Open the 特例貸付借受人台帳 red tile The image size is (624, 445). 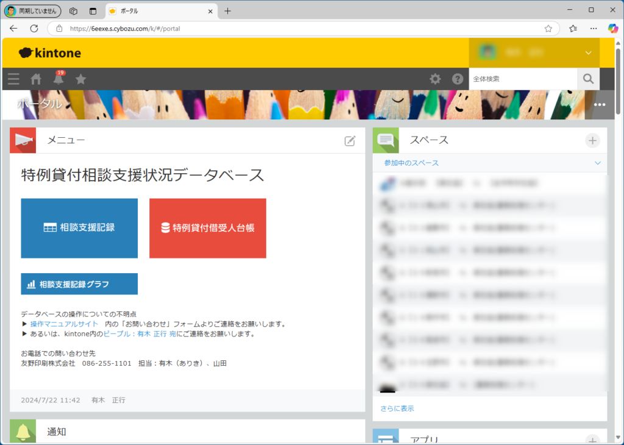point(208,228)
